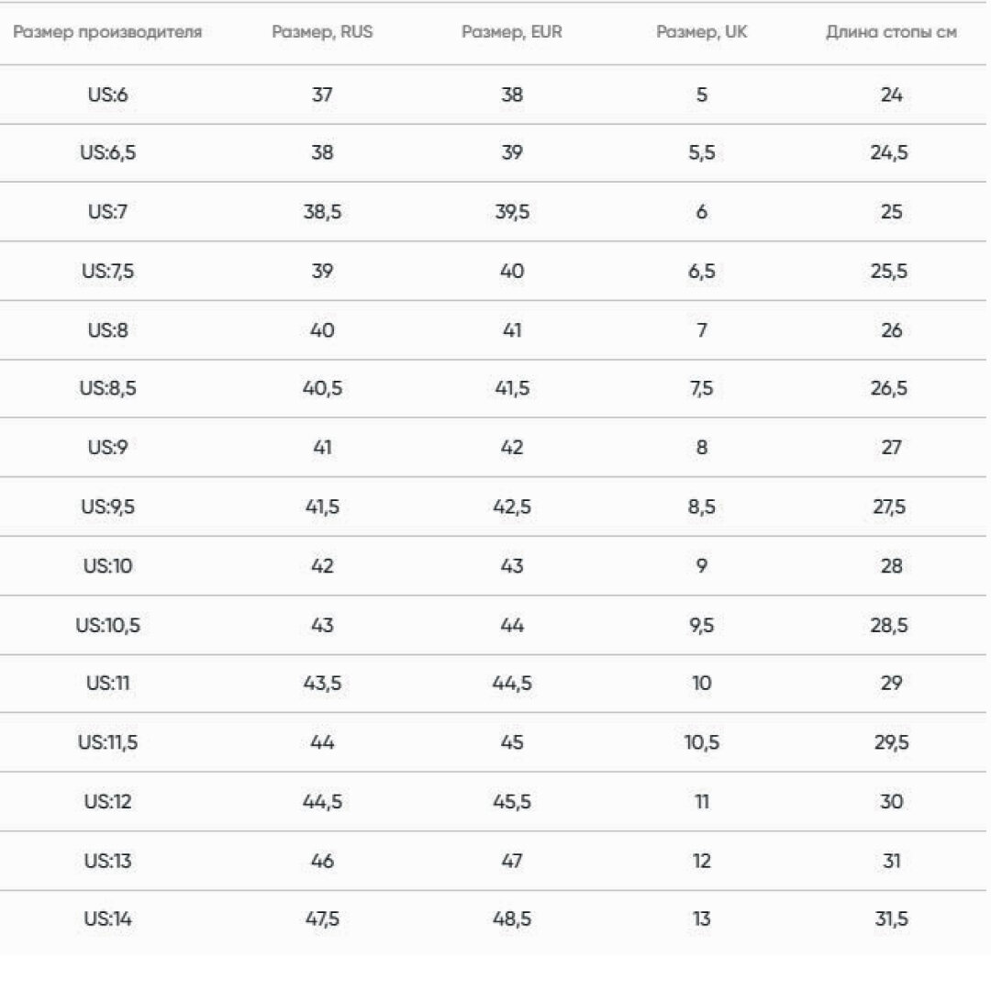Click the Длина стопы см column header
Image resolution: width=991 pixels, height=991 pixels.
[891, 31]
